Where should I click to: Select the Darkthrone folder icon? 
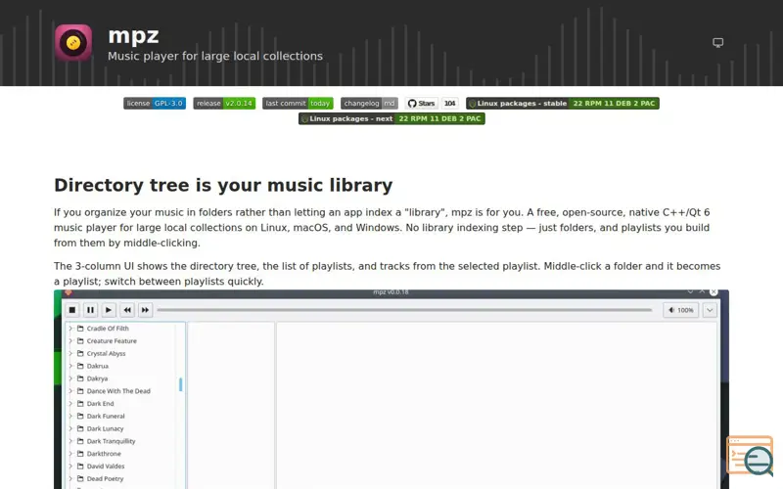tap(80, 453)
